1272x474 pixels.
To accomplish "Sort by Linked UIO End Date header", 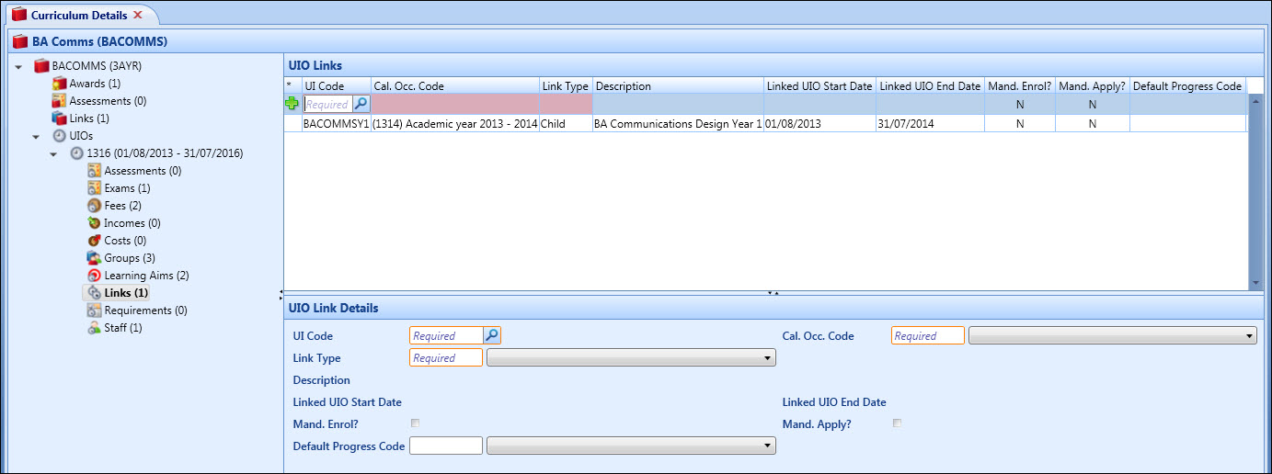I will tap(930, 86).
